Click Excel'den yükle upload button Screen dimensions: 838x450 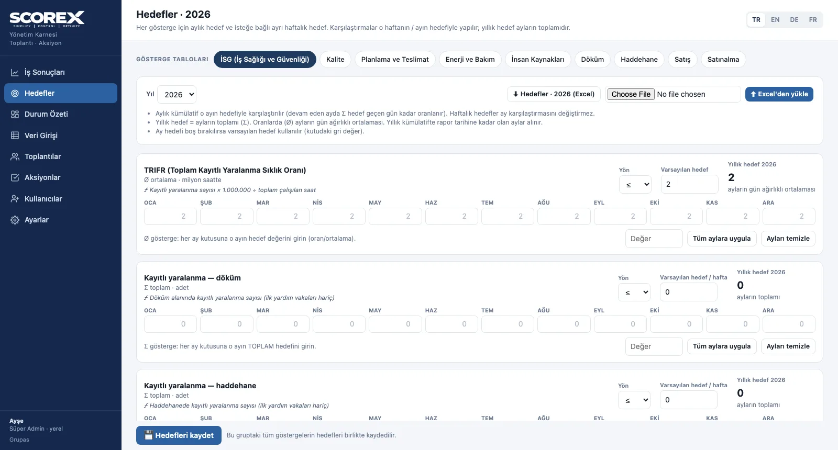click(x=779, y=94)
